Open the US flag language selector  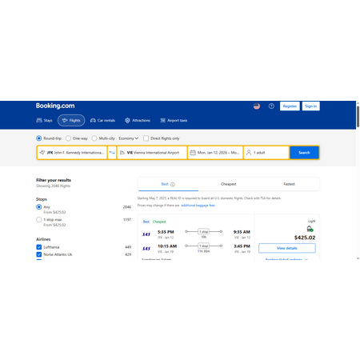click(x=257, y=106)
